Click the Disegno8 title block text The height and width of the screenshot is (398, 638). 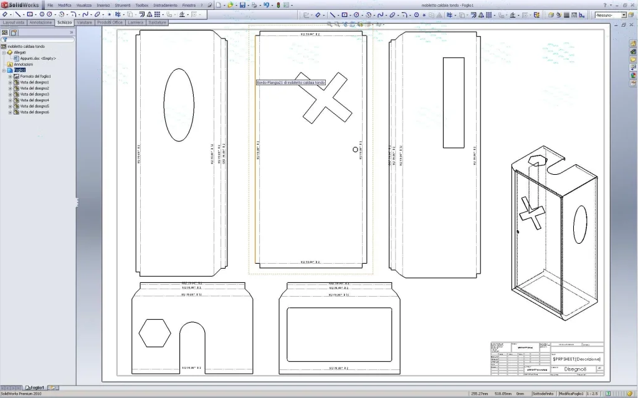click(575, 369)
